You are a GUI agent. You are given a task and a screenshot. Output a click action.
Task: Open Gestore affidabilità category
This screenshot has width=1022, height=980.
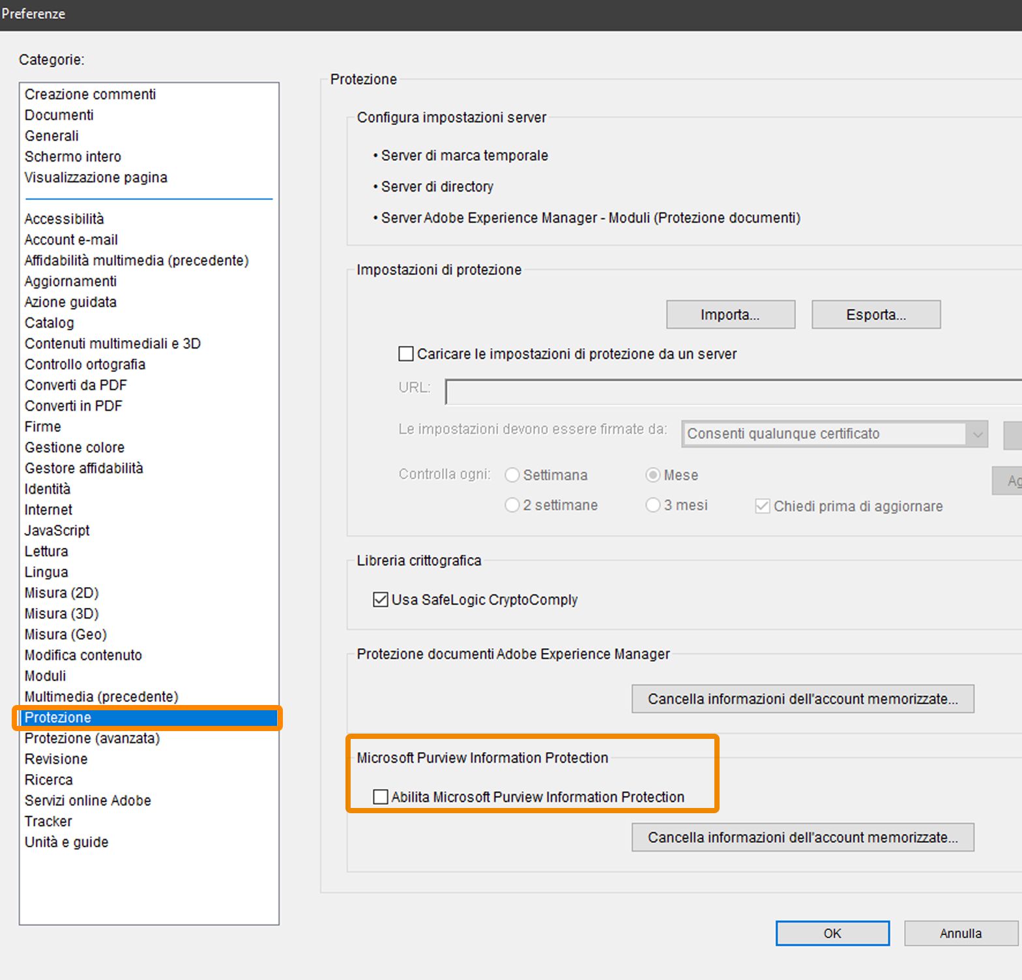coord(84,468)
